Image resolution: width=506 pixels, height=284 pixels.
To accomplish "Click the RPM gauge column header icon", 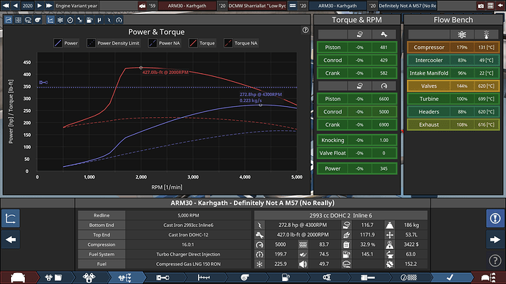I will (x=384, y=86).
